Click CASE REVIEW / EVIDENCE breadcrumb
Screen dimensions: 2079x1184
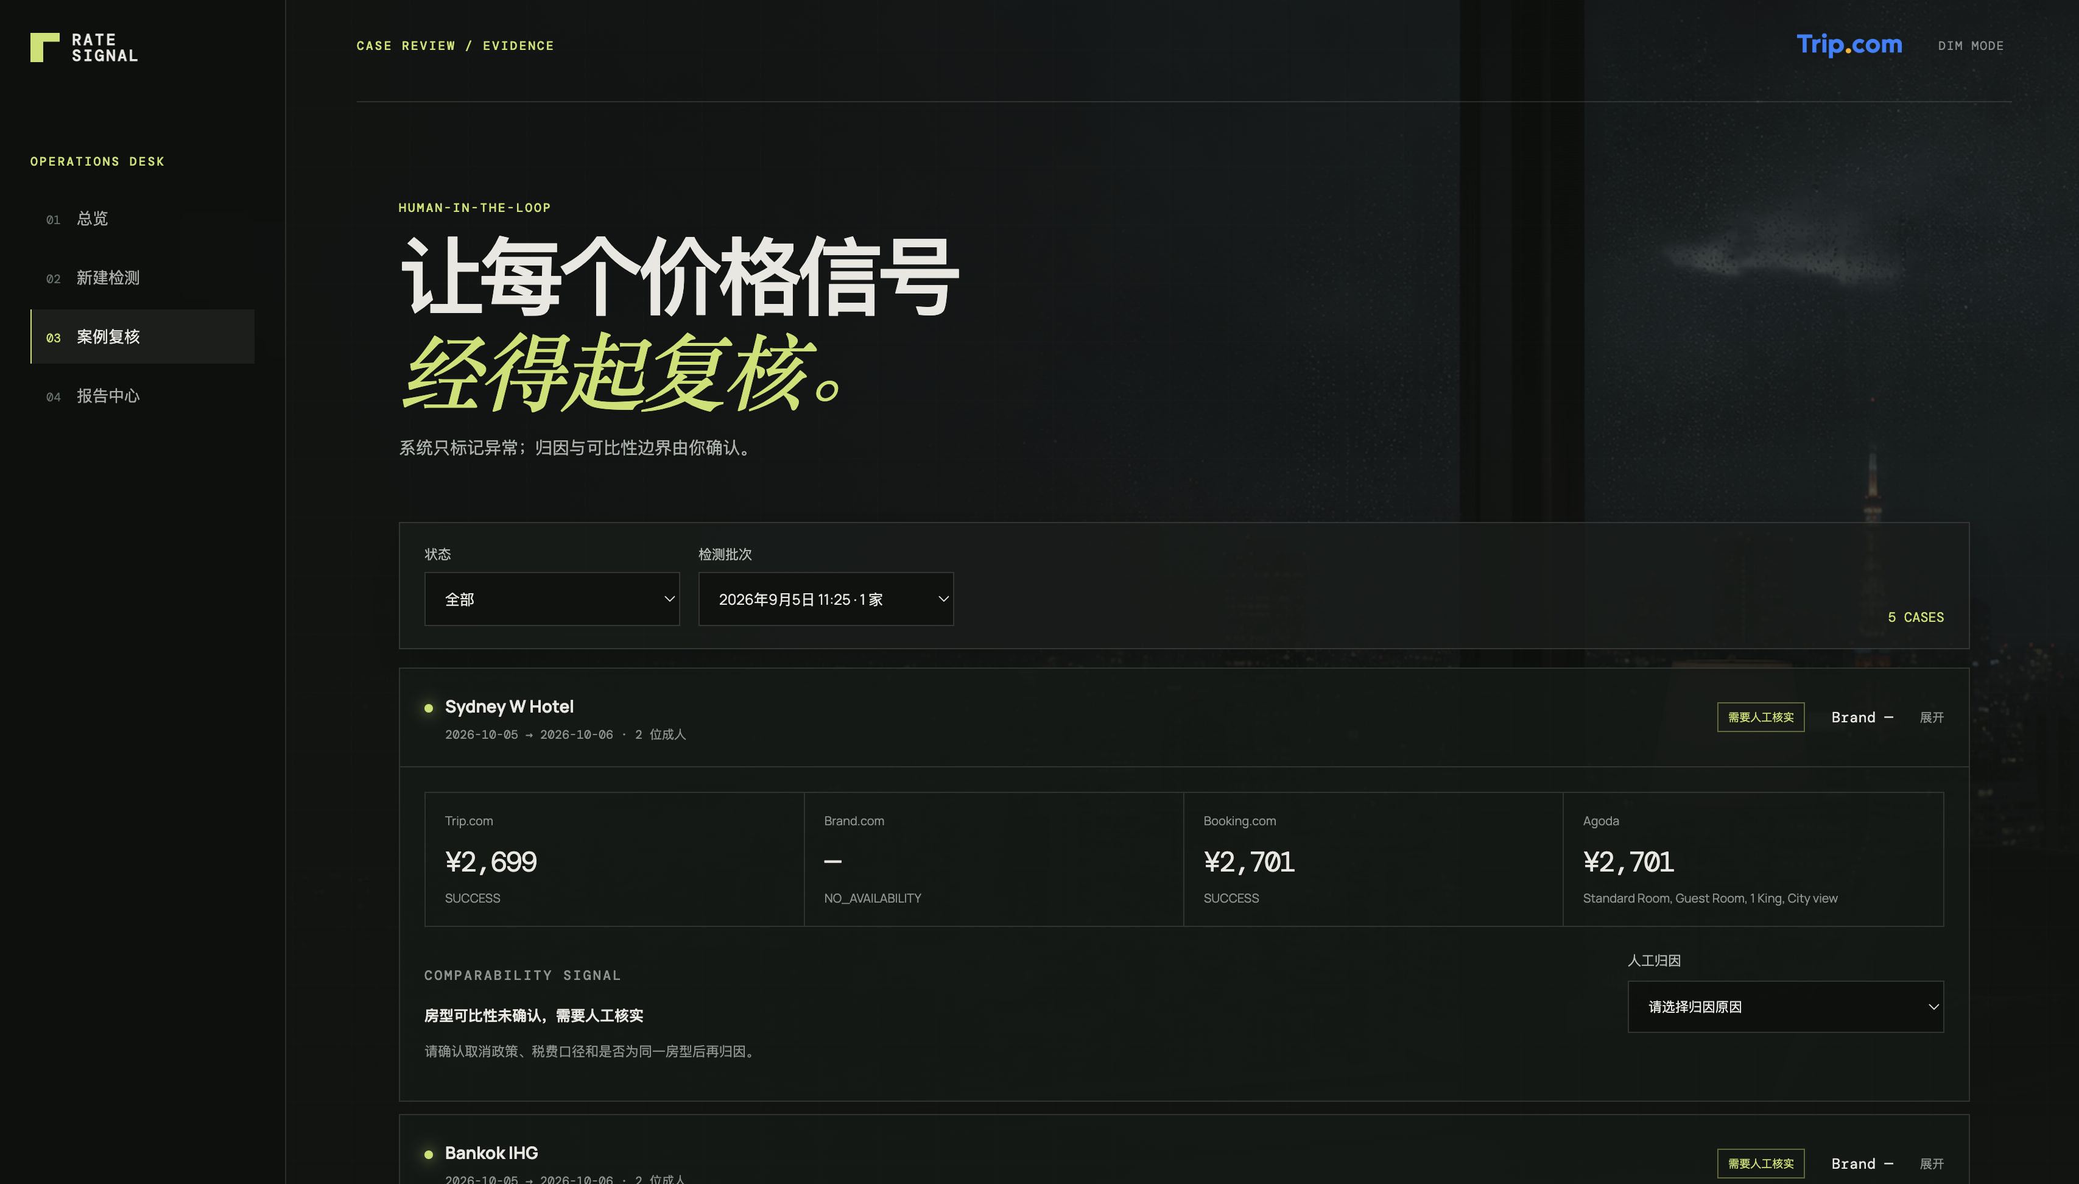[456, 46]
